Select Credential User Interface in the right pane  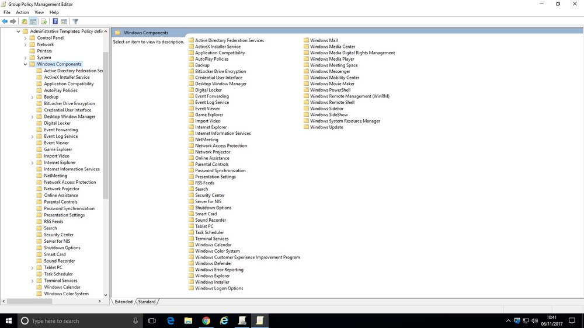coord(218,78)
